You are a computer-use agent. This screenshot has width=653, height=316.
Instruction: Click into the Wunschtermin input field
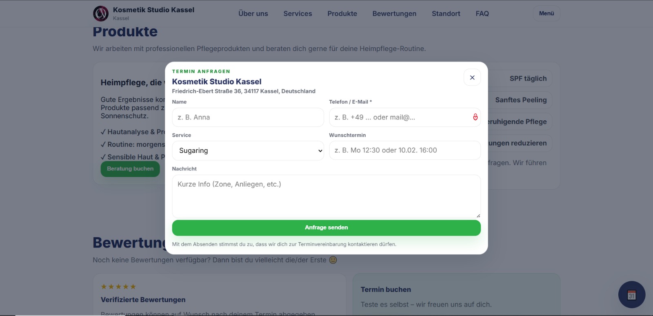404,150
